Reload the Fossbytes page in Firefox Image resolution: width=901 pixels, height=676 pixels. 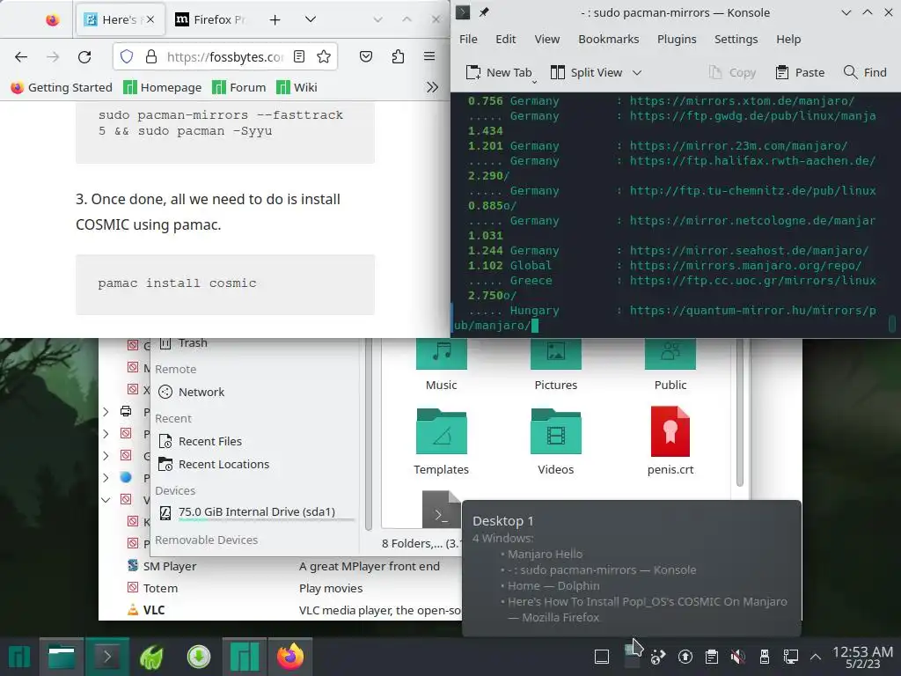[x=84, y=56]
